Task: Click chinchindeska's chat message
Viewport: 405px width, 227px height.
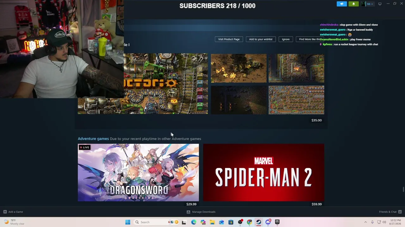Action: pyautogui.click(x=349, y=25)
